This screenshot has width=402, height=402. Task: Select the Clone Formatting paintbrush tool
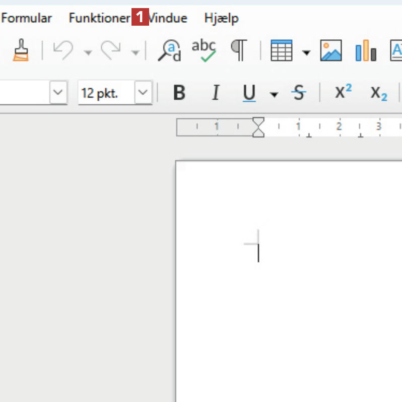pos(21,50)
